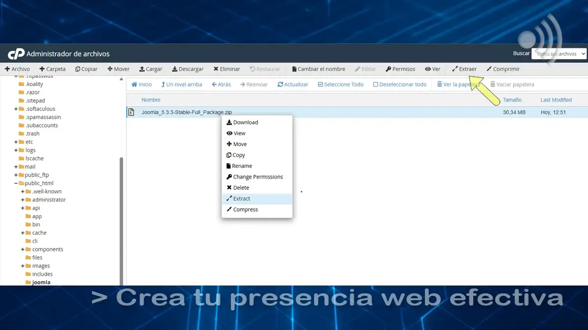The image size is (588, 330).
Task: Select Seleccione Todo to select all files
Action: coord(341,84)
